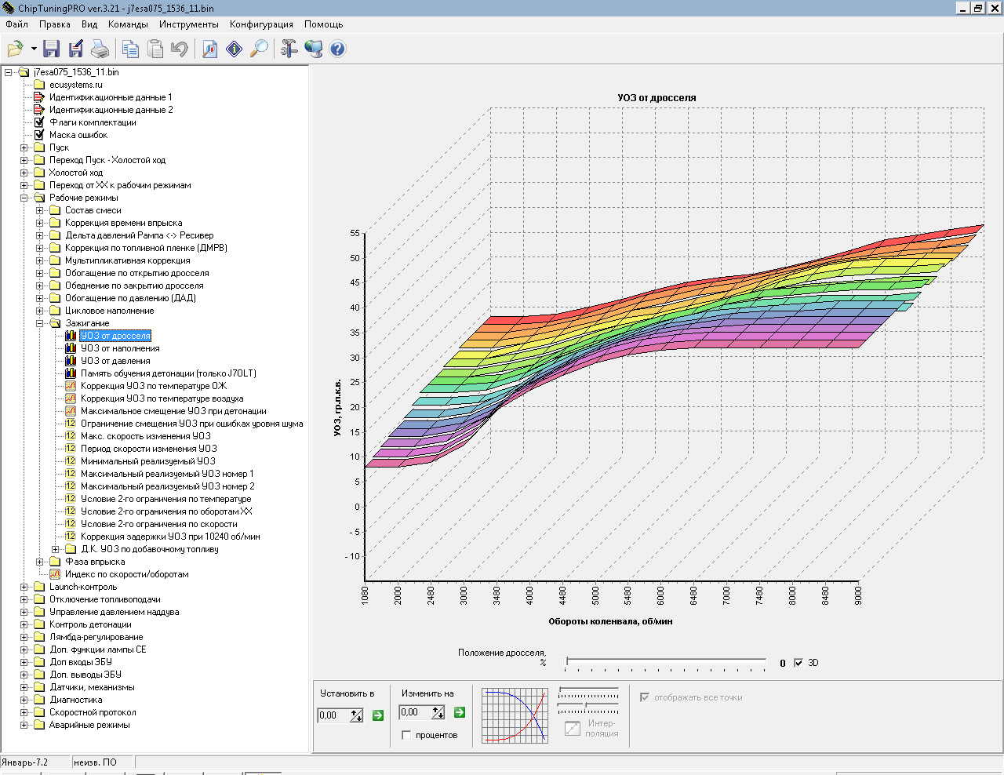Click the 'Изменить на' value input field
The width and height of the screenshot is (1004, 775).
tap(415, 712)
